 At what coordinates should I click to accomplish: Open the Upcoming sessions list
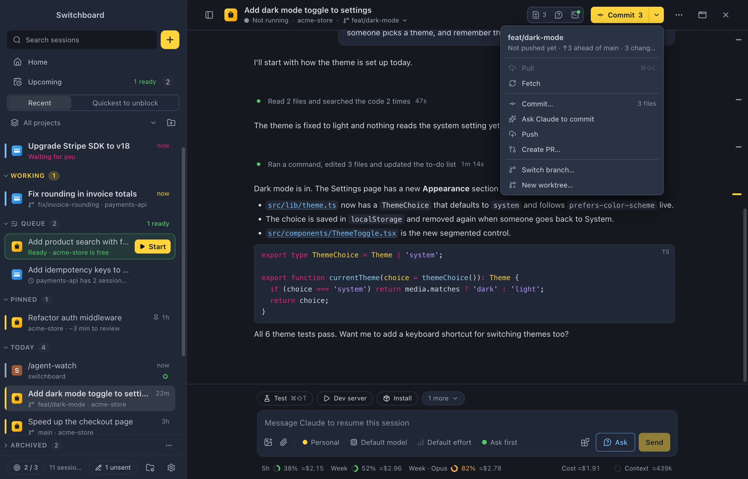tap(93, 82)
